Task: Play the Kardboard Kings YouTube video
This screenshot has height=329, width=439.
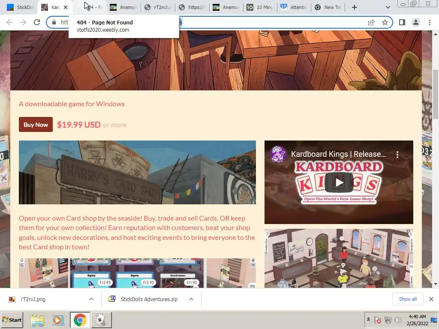Action: [x=339, y=182]
